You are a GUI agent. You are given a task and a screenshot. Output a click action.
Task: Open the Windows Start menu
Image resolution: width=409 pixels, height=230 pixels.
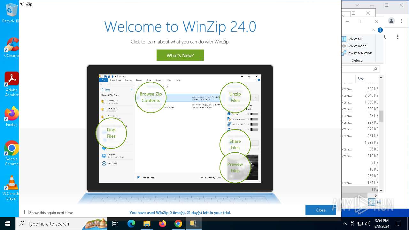(8, 224)
